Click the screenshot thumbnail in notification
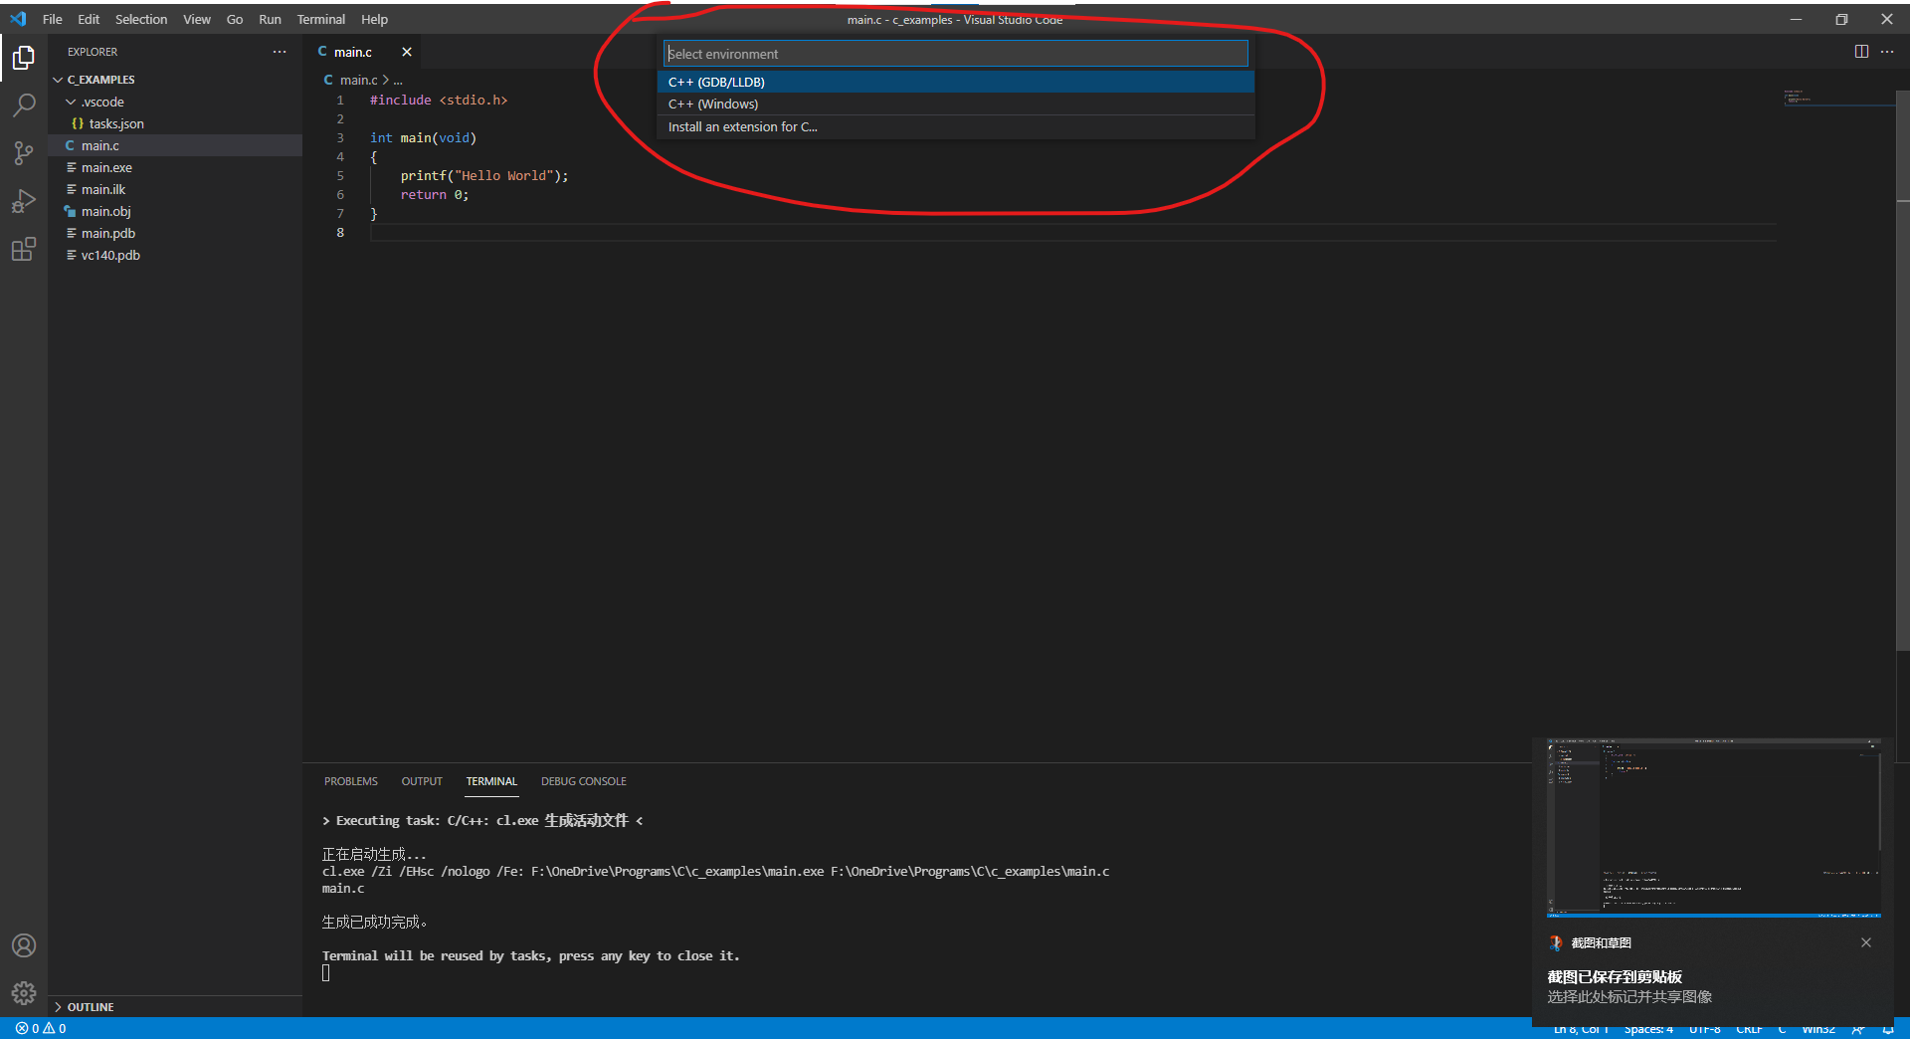The width and height of the screenshot is (1910, 1039). pyautogui.click(x=1714, y=828)
